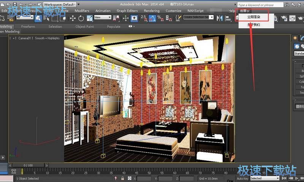304x182 pixels.
Task: Select the Geometry sphere category icon
Action: click(297, 46)
